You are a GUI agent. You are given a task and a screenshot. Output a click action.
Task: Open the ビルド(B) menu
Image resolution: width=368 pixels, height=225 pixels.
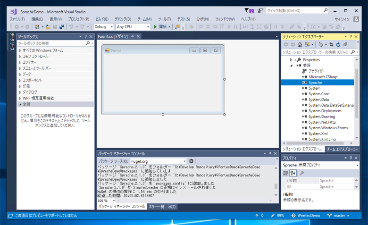pyautogui.click(x=102, y=19)
